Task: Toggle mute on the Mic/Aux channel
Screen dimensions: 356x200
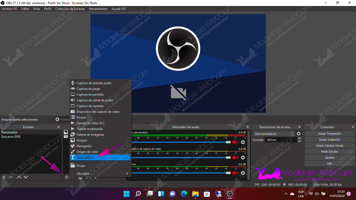Action: [235, 173]
